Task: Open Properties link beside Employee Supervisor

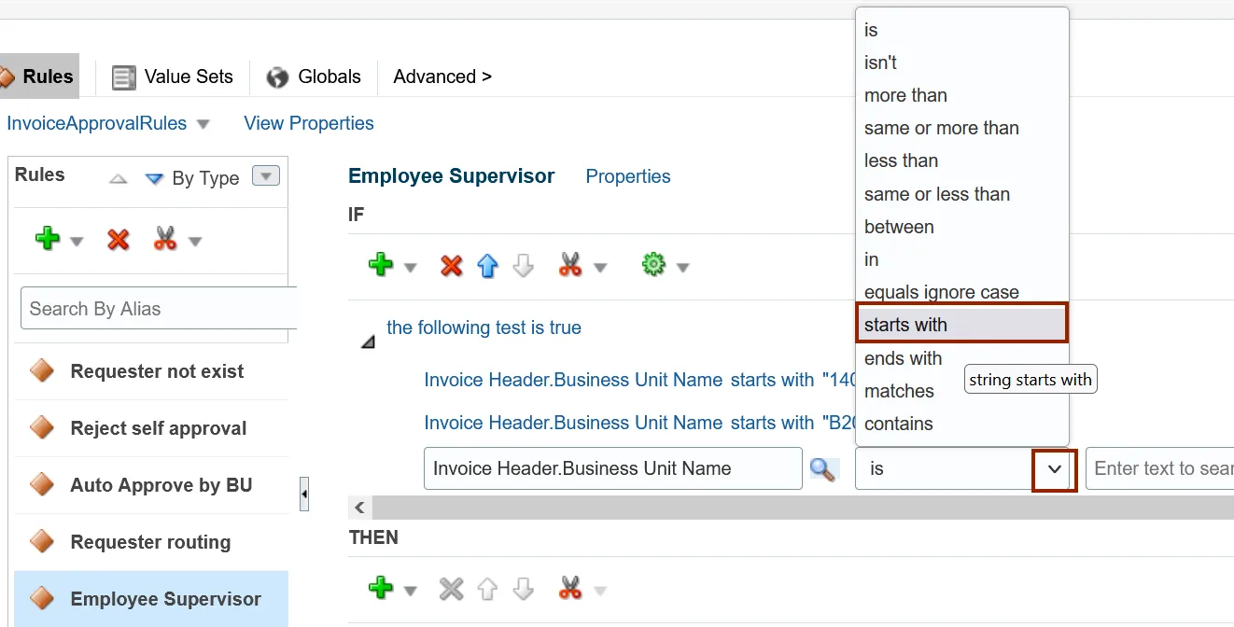Action: [x=628, y=176]
